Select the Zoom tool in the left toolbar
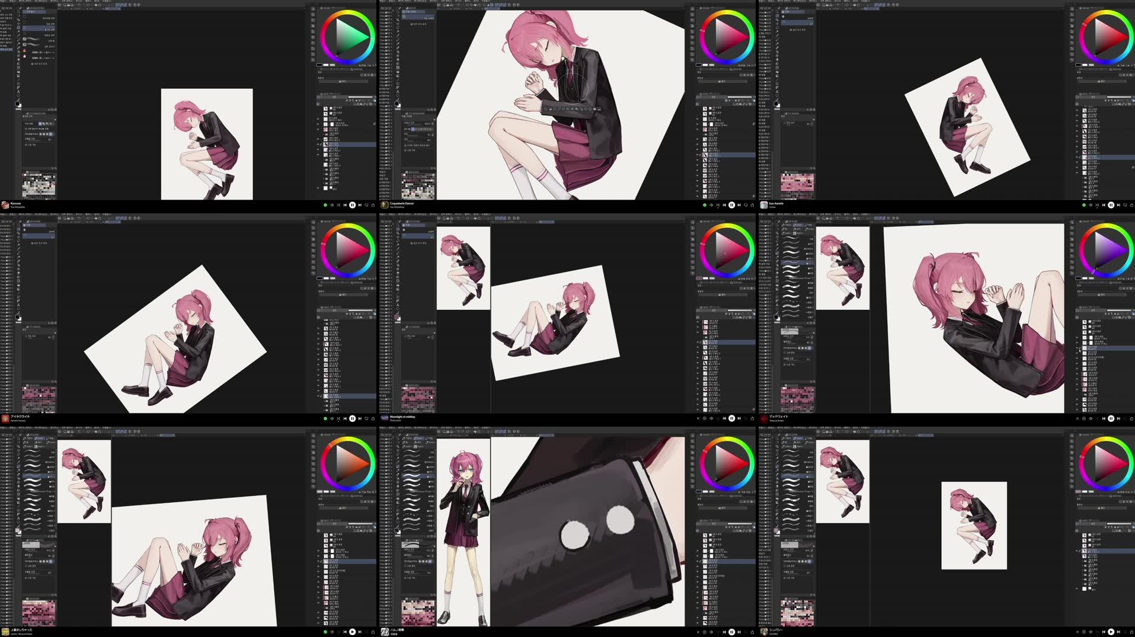 18,11
